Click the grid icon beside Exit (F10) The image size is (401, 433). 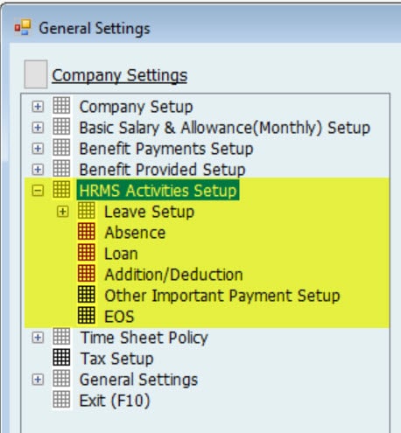[x=61, y=400]
